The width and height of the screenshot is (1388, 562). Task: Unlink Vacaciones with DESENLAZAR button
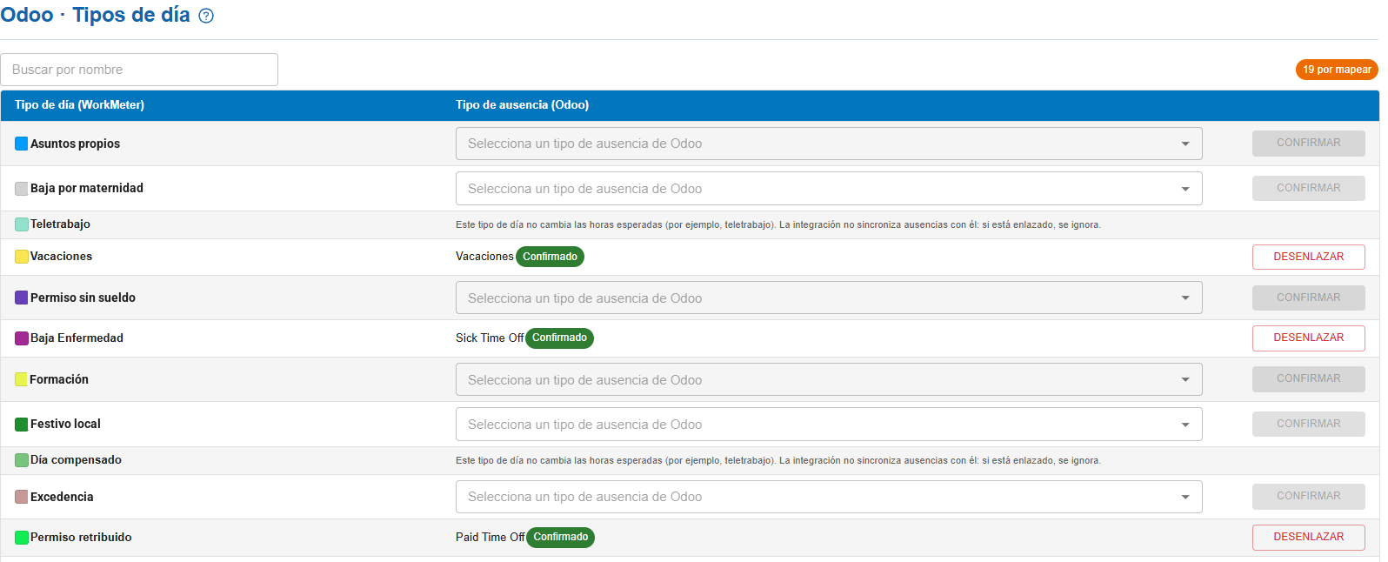tap(1308, 257)
